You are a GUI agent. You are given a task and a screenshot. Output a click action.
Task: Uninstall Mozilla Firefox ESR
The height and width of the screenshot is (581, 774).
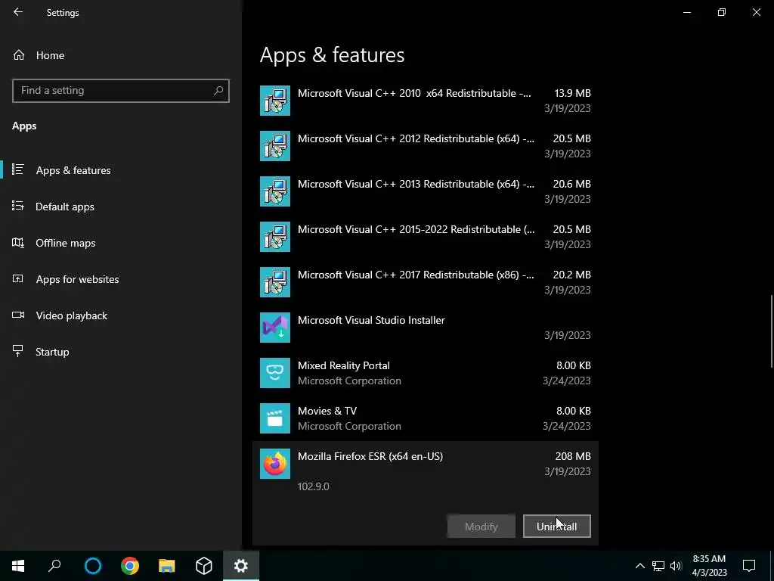pyautogui.click(x=557, y=527)
